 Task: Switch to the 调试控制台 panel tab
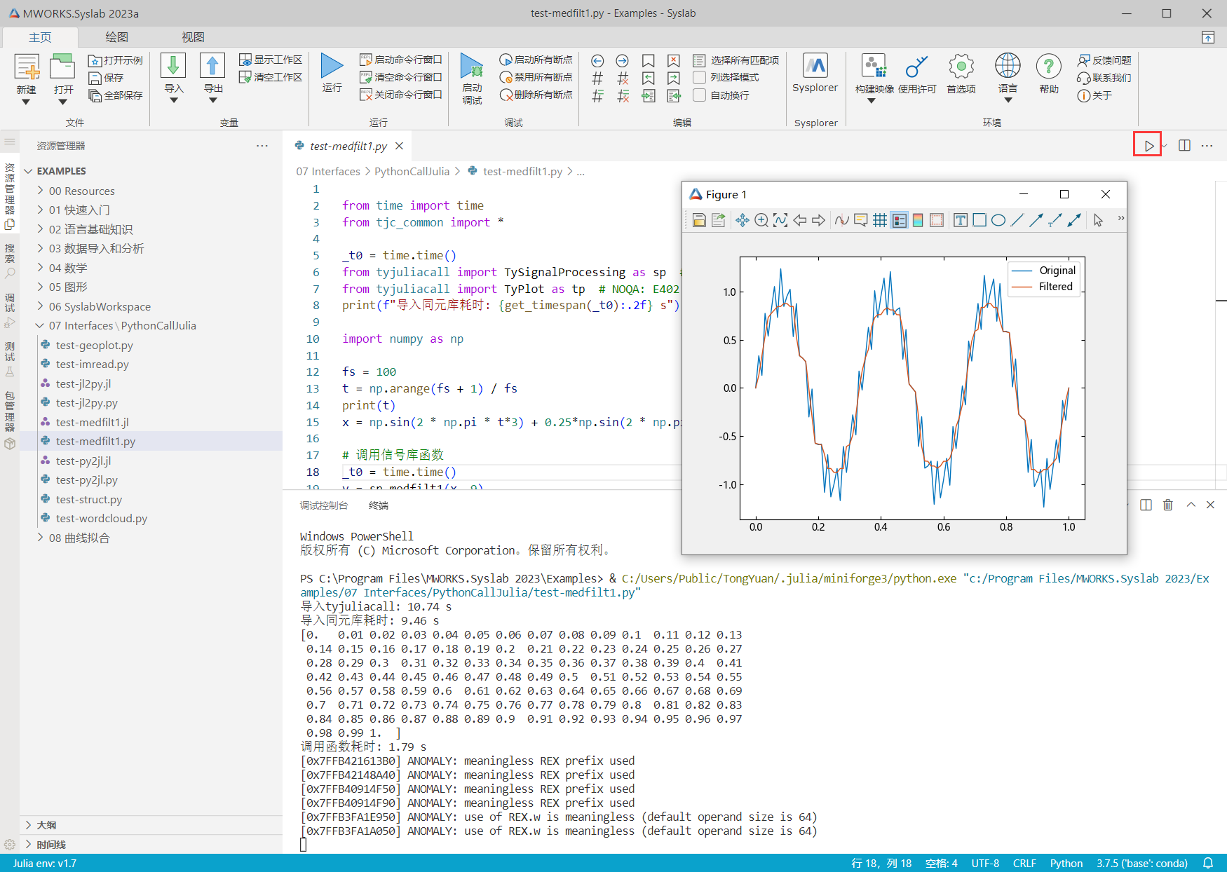click(x=323, y=505)
